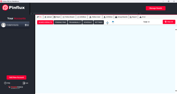The width and height of the screenshot is (177, 94).
Task: Select the account avatar in sidebar
Action: pos(3,25)
